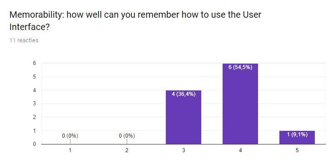Select the '4 (36,4%)' data label
The width and height of the screenshot is (333, 164).
[184, 94]
